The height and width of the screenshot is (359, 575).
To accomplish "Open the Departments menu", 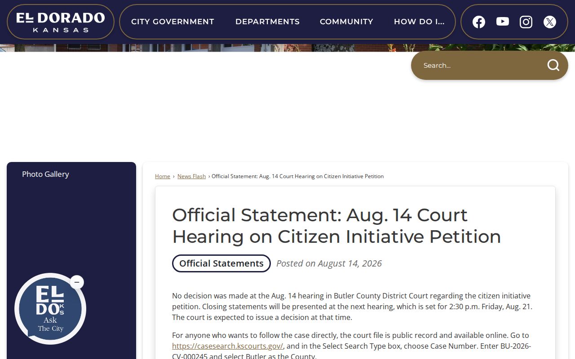I will tap(267, 22).
